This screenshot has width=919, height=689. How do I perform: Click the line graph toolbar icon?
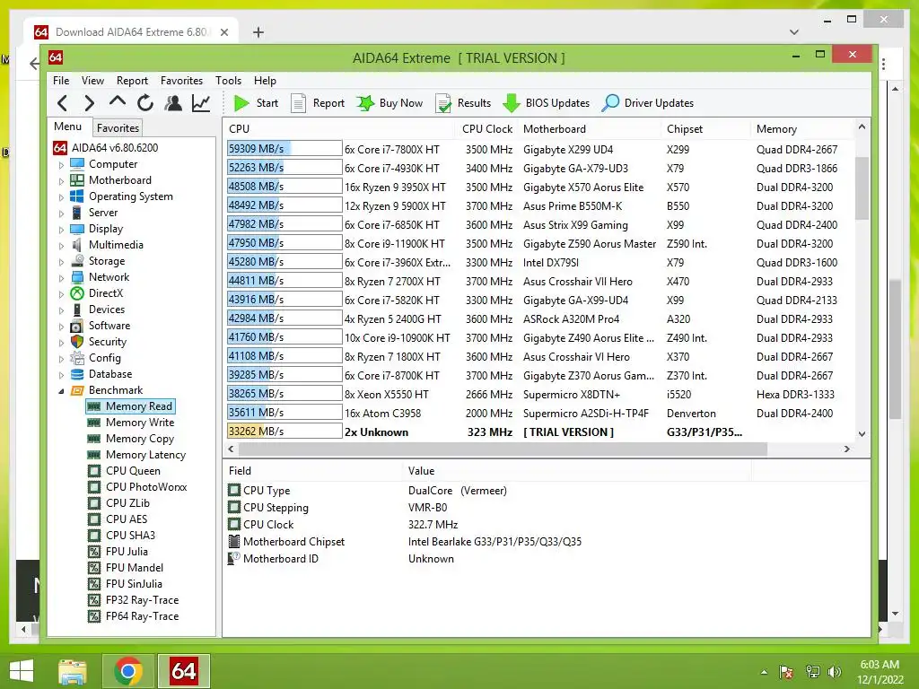point(201,103)
